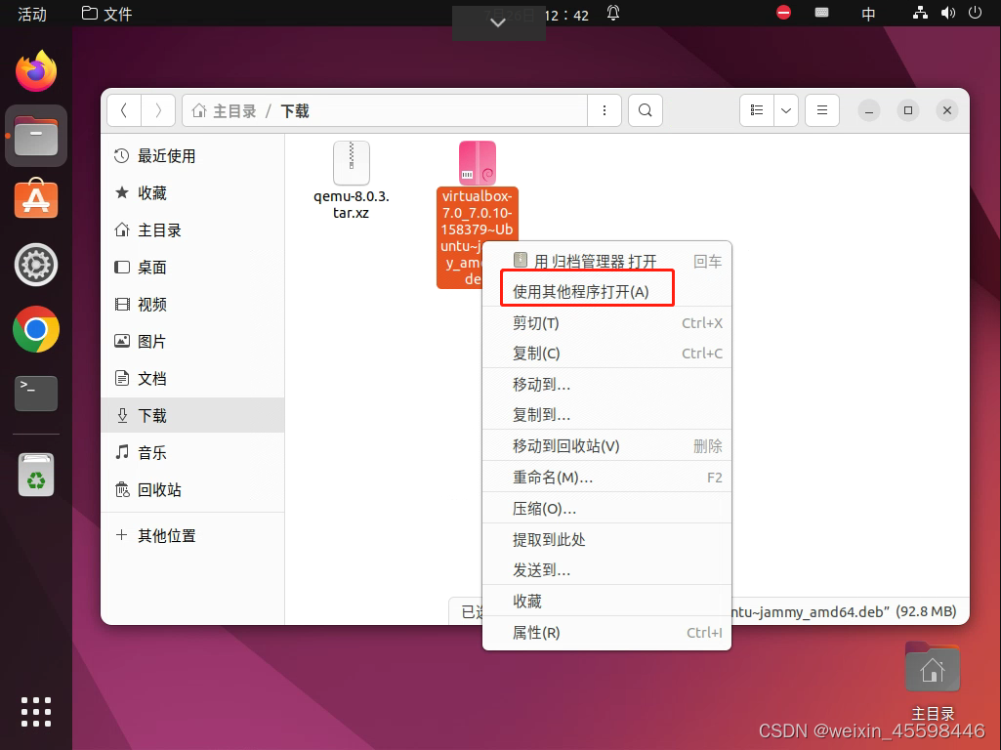1001x750 pixels.
Task: Launch Google Chrome from the dock
Action: [36, 329]
